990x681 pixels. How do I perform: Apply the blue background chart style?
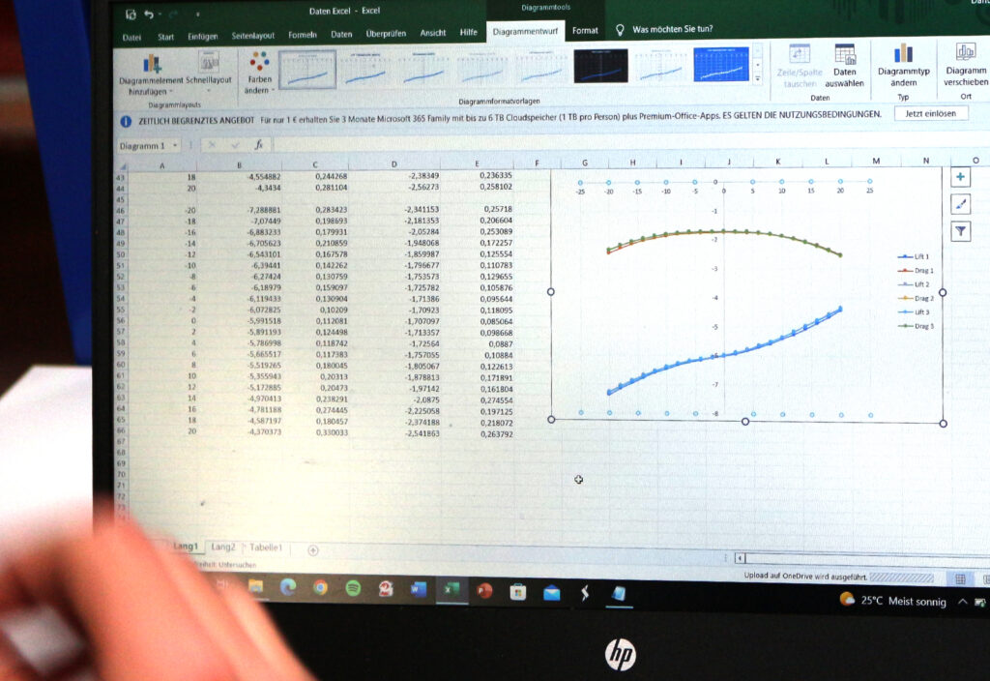coord(721,64)
